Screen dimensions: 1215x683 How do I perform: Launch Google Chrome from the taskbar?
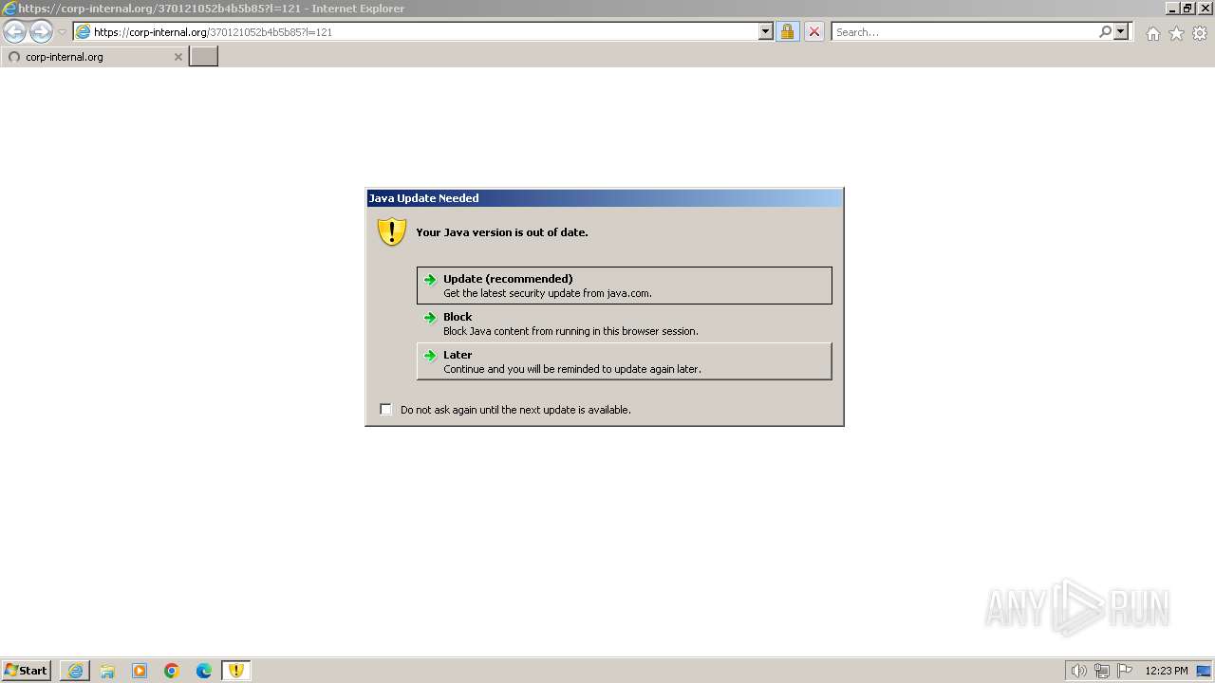172,671
